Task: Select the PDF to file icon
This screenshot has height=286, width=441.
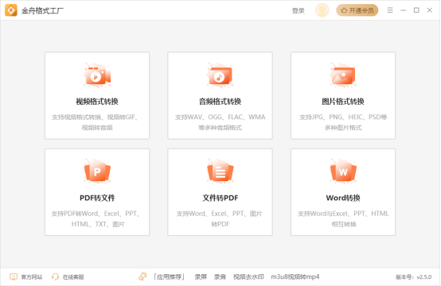Action: tap(97, 172)
